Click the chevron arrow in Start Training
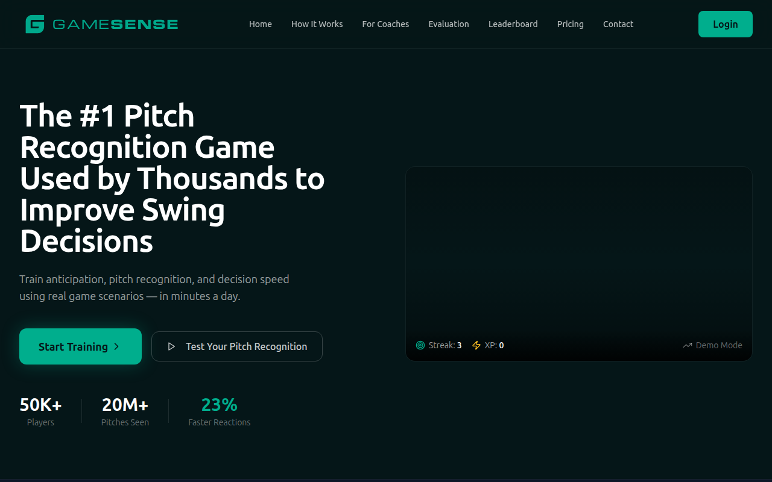Image resolution: width=772 pixels, height=482 pixels. click(116, 346)
